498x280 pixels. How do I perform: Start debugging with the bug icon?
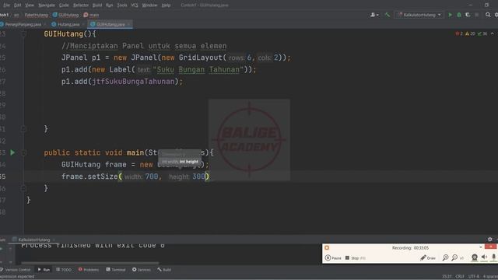point(459,15)
